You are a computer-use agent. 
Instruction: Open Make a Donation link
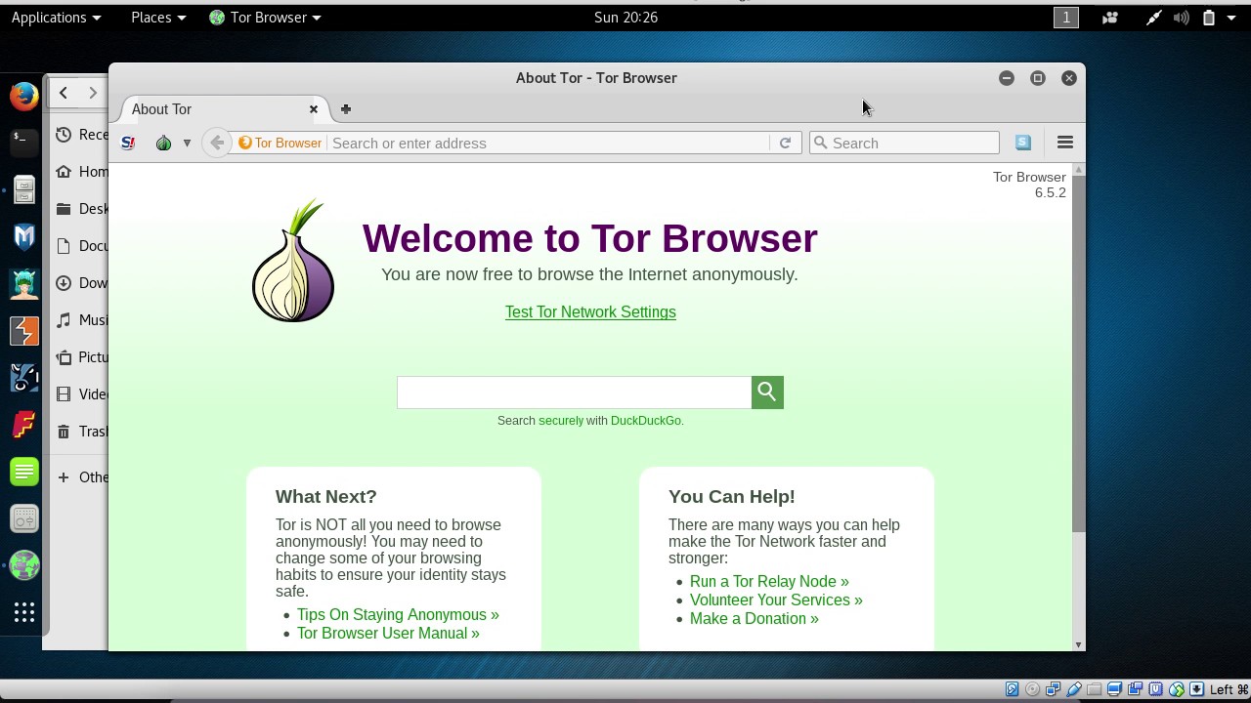[x=755, y=618]
